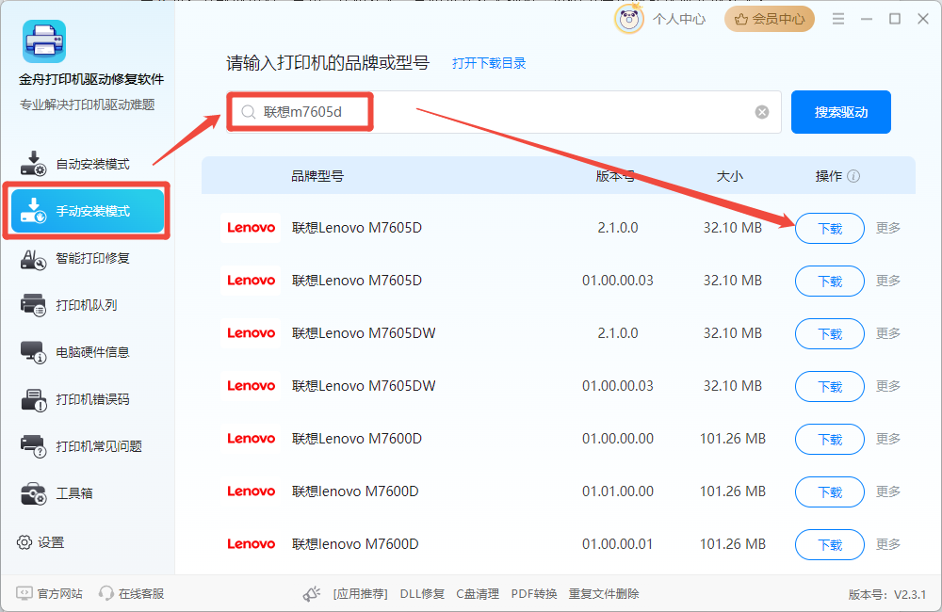Screen dimensions: 942x612
Task: Click Lenovo logo in M7600D 01.00.00.01 row
Action: pos(251,543)
